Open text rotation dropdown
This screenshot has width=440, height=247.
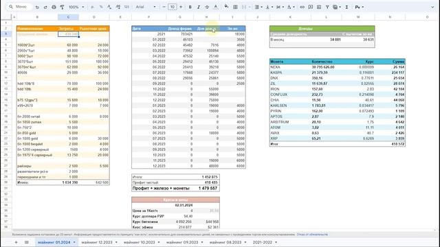[290, 7]
